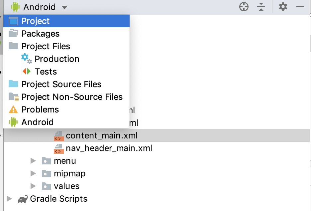Expand the values folder
311x211 pixels.
coord(33,186)
